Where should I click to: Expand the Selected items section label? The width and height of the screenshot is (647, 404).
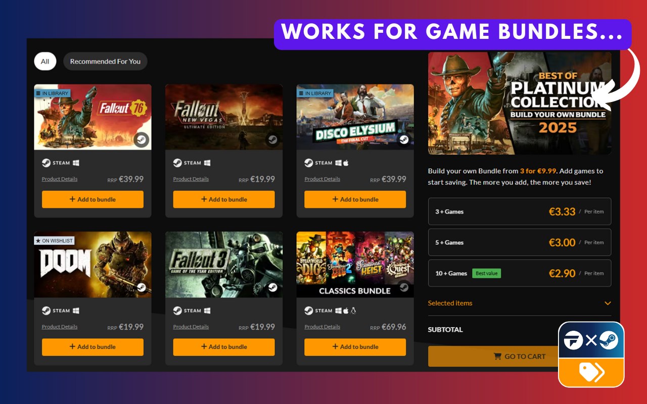click(x=450, y=303)
